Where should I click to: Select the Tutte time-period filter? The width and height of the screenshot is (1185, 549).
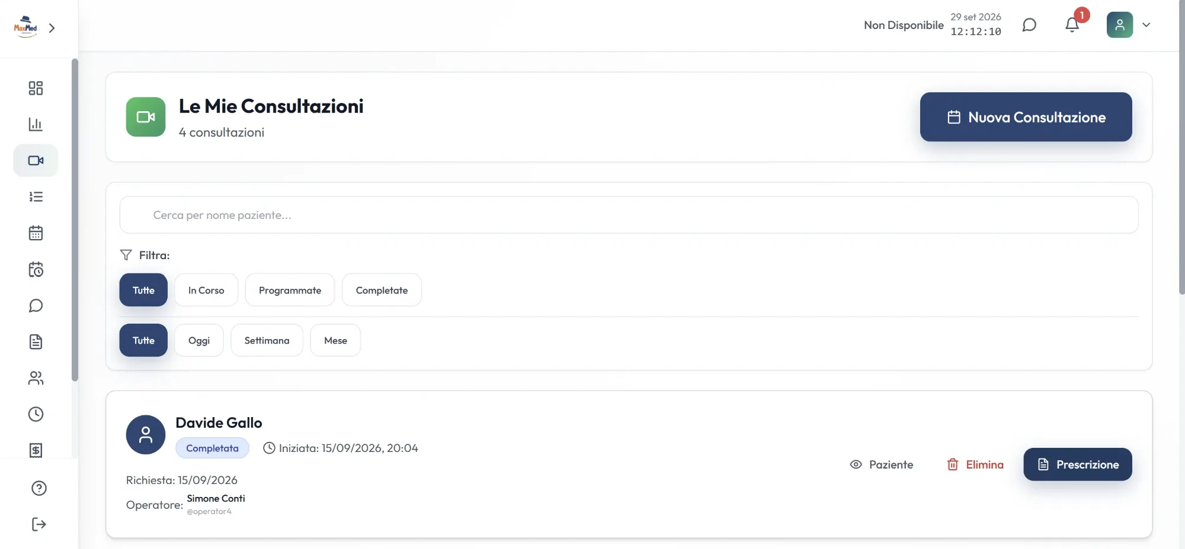click(x=143, y=340)
